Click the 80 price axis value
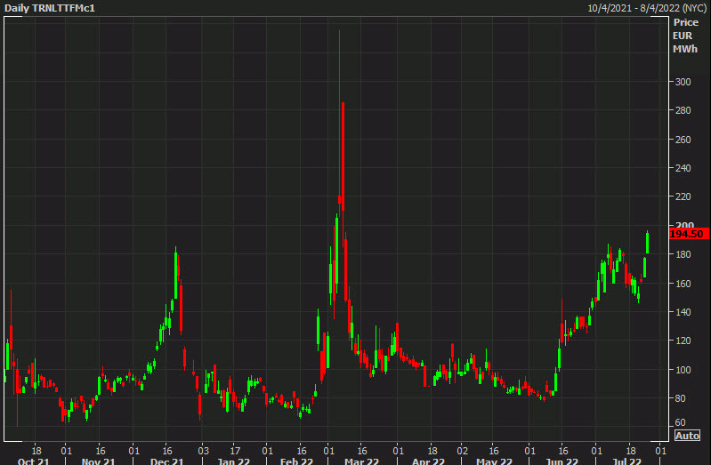711x465 pixels. pos(680,398)
